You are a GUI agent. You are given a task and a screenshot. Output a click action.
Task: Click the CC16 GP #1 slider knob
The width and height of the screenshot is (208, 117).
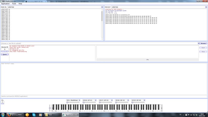(x=84, y=103)
